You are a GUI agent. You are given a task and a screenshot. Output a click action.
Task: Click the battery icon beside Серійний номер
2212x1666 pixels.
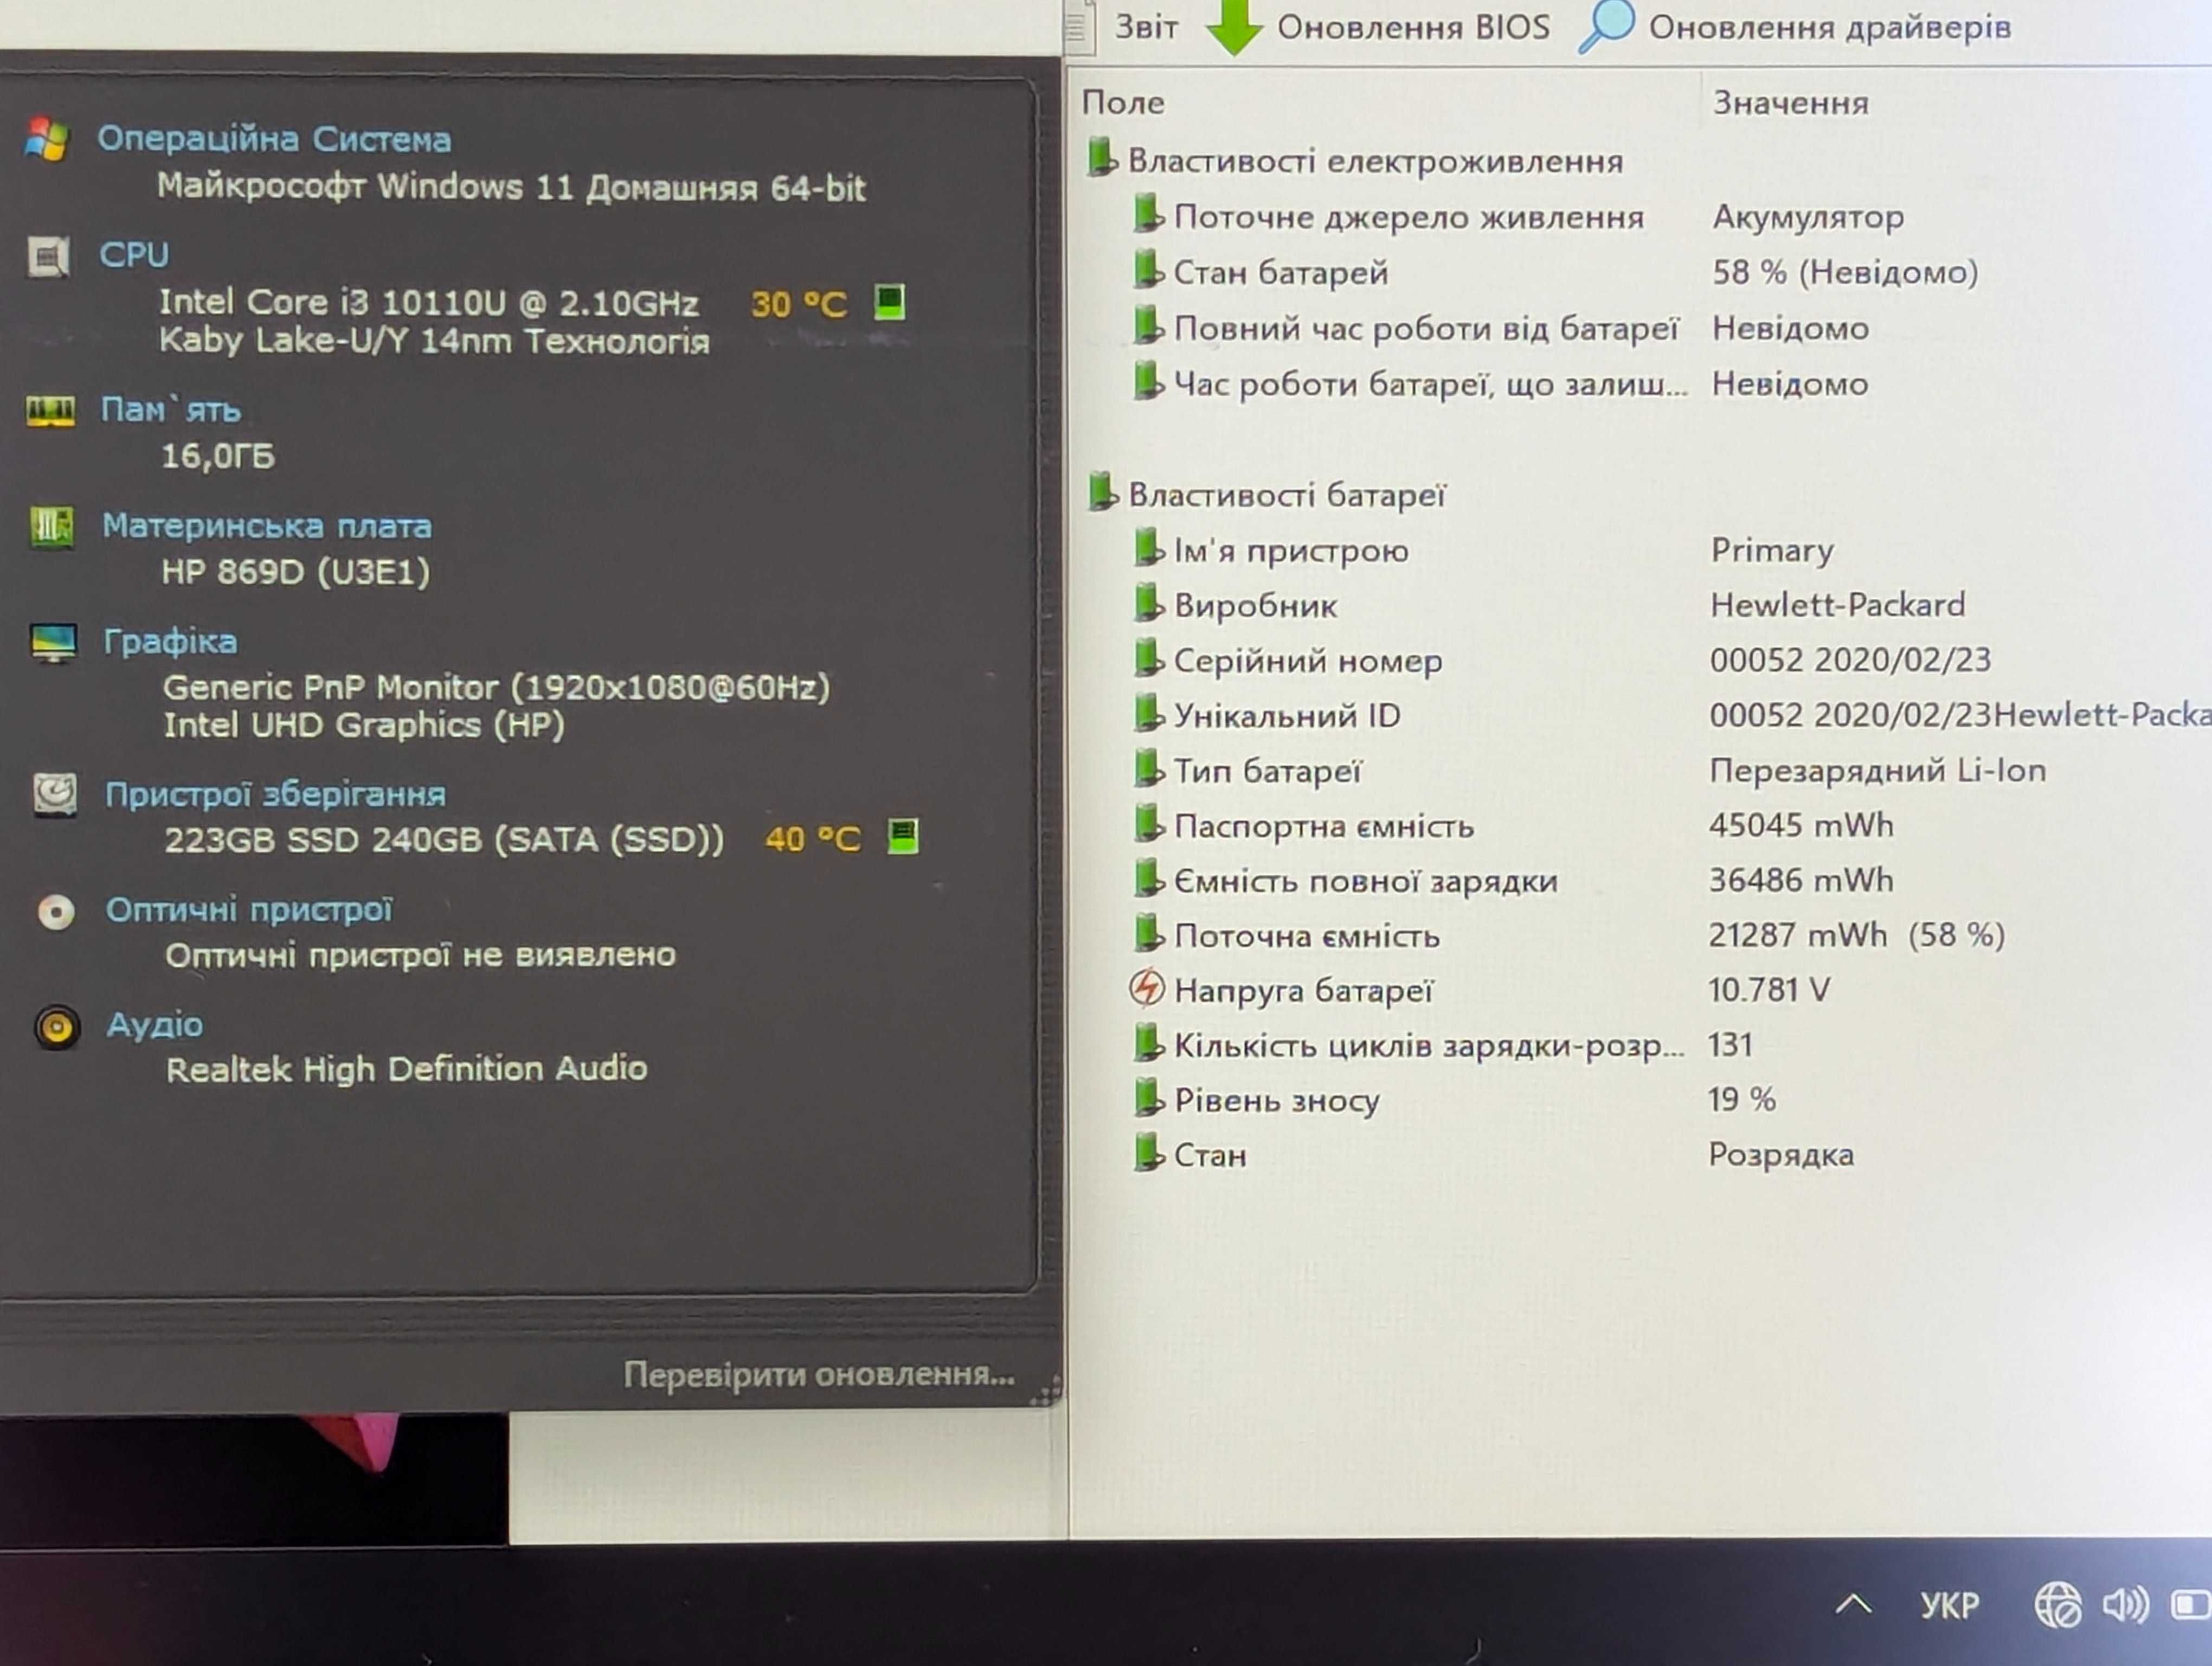(1148, 658)
